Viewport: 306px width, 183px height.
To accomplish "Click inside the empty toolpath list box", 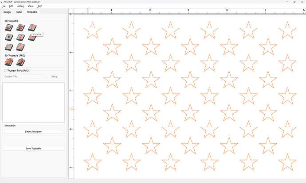I will (34, 102).
